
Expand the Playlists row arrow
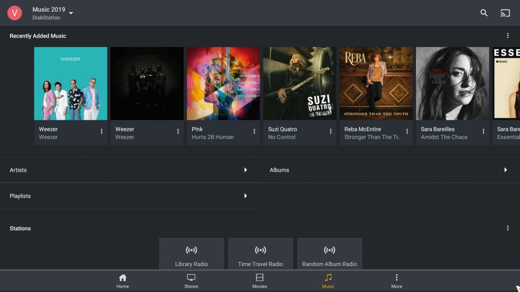pos(246,196)
